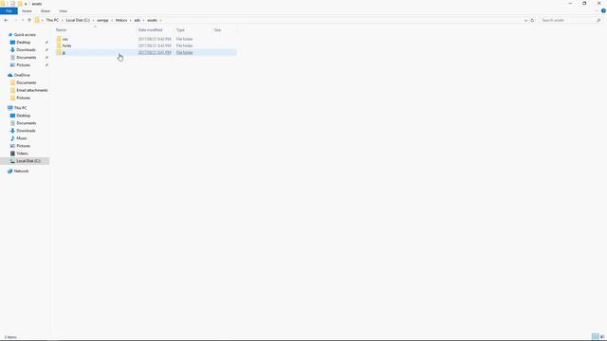Select the fonts folder
The height and width of the screenshot is (341, 607).
[x=66, y=45]
